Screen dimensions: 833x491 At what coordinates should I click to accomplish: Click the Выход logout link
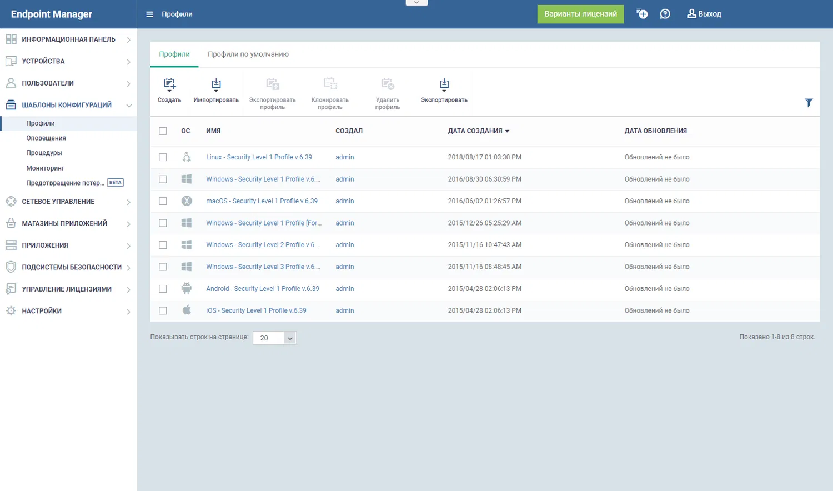(x=704, y=14)
